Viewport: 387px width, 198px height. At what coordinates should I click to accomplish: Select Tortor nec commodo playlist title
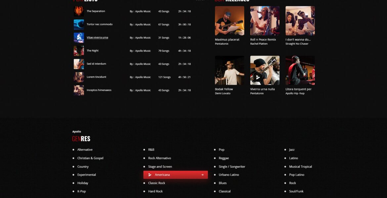100,24
